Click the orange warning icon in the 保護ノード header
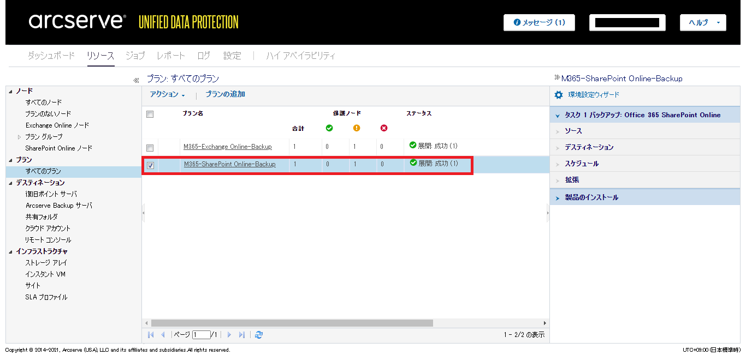 click(x=357, y=128)
